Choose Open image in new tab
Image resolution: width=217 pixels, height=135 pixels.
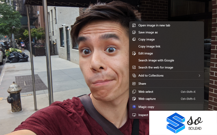point(166,25)
